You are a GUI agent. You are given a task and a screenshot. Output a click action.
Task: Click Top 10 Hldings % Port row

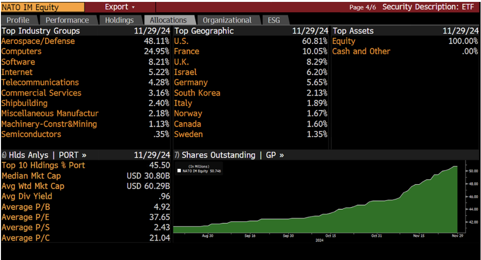[x=85, y=165]
